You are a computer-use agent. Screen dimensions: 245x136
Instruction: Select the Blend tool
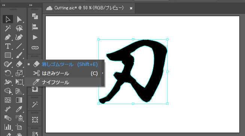pyautogui.click(x=7, y=118)
